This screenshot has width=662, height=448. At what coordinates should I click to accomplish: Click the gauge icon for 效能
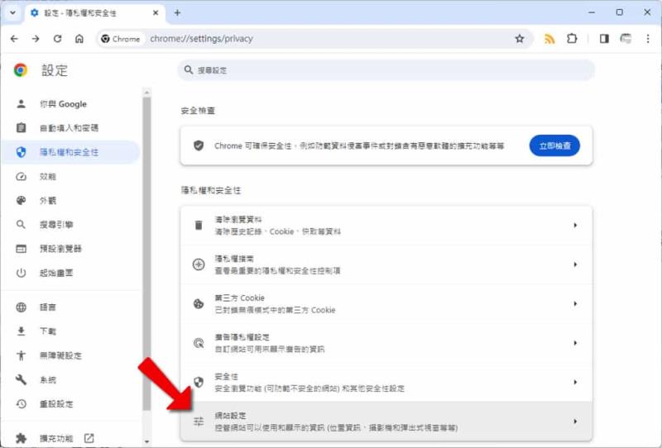click(x=22, y=176)
